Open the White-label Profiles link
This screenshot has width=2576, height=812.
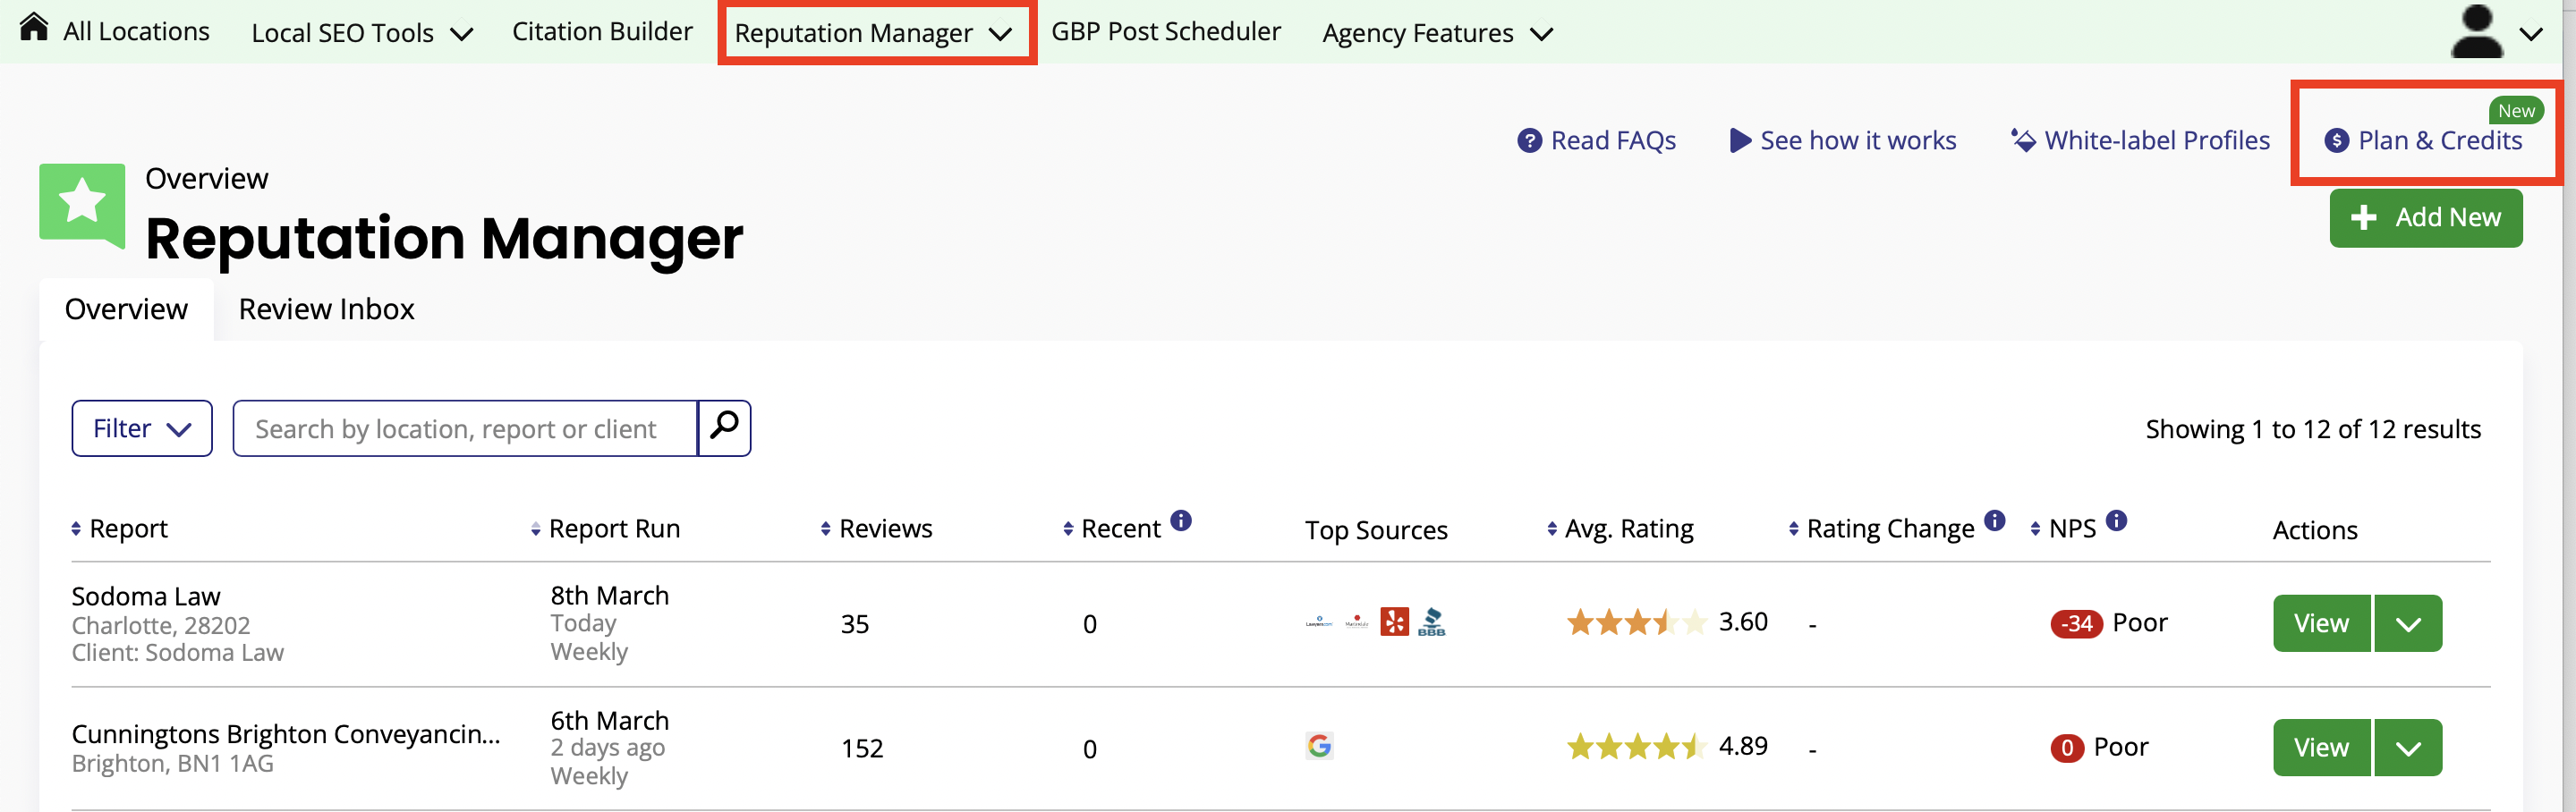click(x=2140, y=141)
